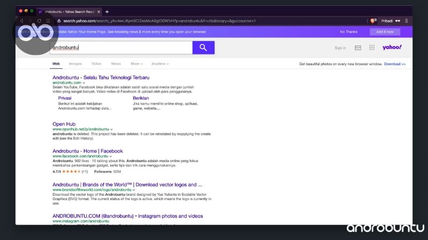
Task: Bookmark this page using the bookmark icon
Action: click(48, 21)
